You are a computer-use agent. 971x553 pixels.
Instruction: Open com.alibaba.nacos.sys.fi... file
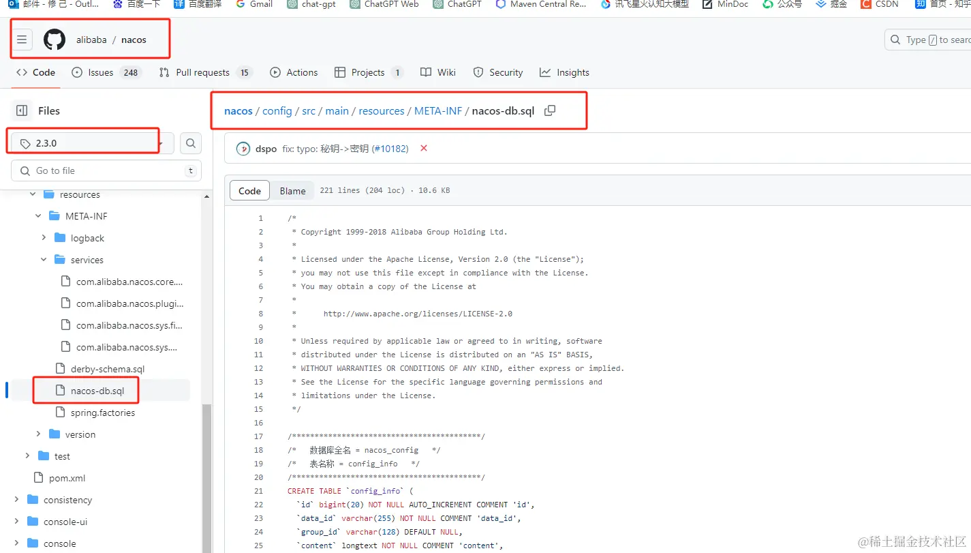click(x=129, y=325)
